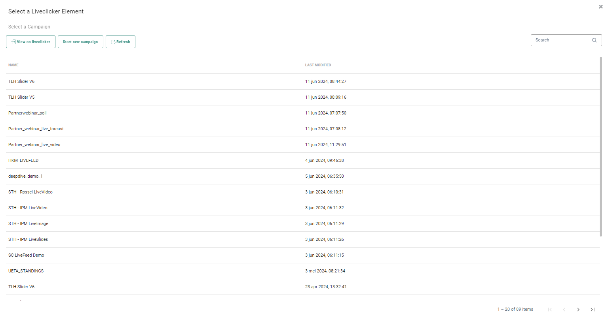608x321 pixels.
Task: Refresh the campaign list
Action: [x=120, y=42]
